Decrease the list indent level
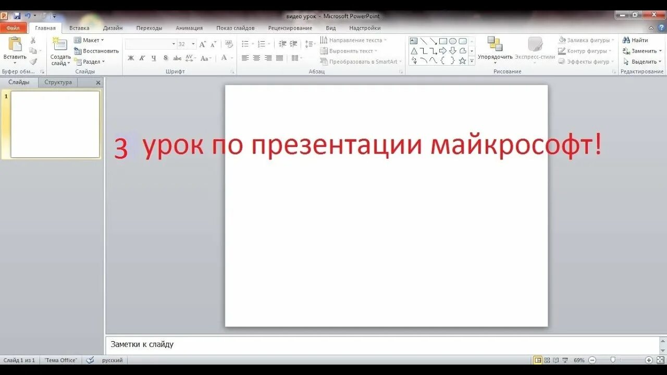The height and width of the screenshot is (375, 667). click(282, 44)
